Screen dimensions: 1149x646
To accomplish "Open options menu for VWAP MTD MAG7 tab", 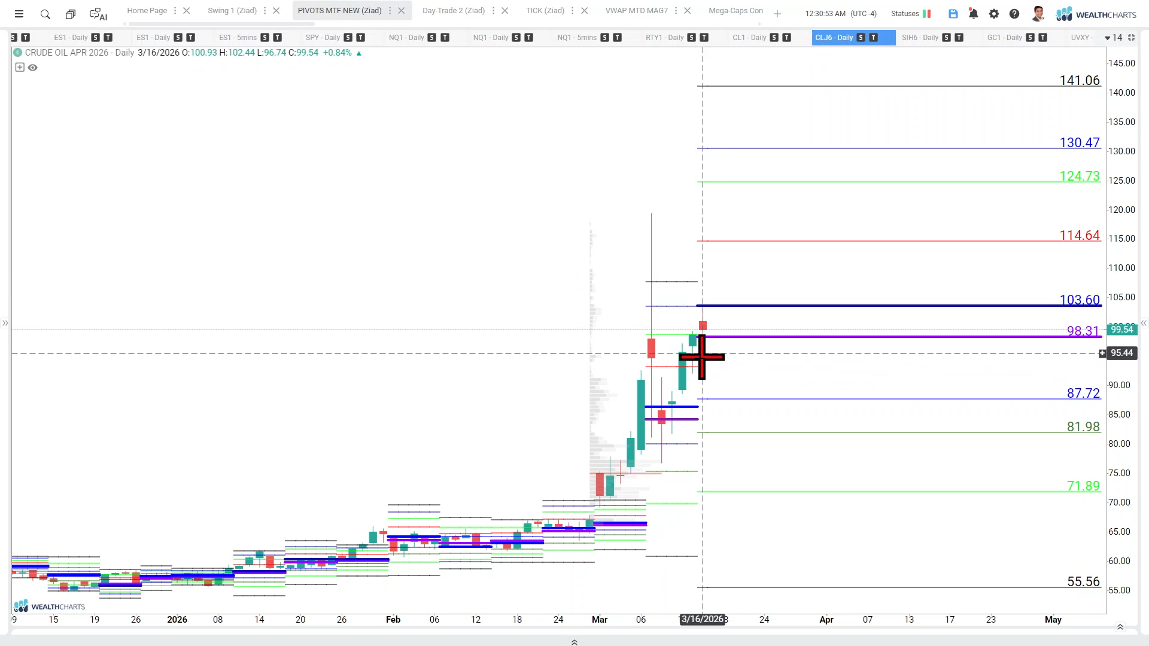I will [x=676, y=11].
